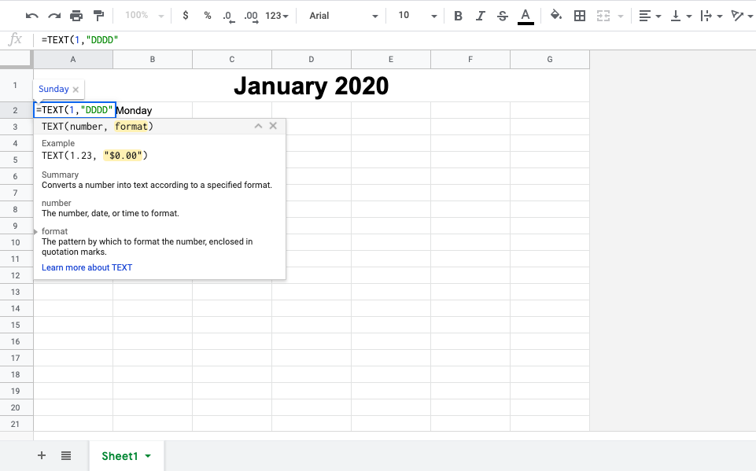Open the all sheets list
The height and width of the screenshot is (471, 756).
pos(65,455)
